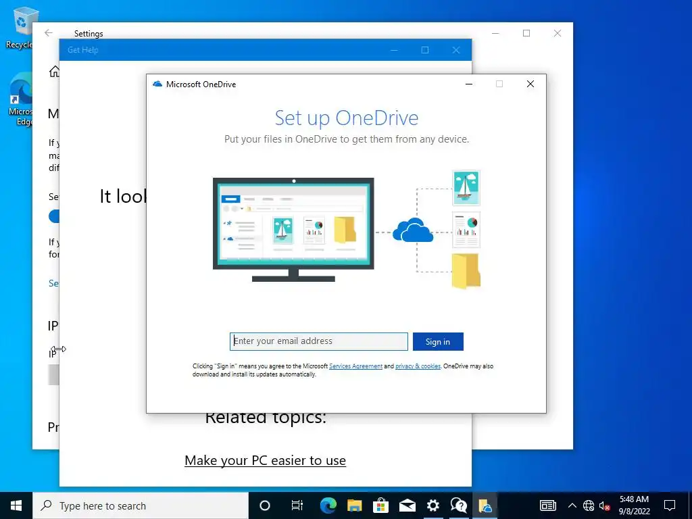The width and height of the screenshot is (692, 519).
Task: Open the Services Agreement link
Action: coord(355,366)
